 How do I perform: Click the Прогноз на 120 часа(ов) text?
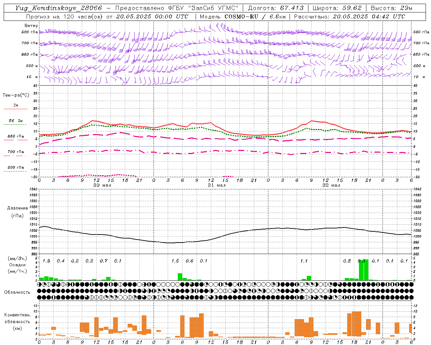65,17
